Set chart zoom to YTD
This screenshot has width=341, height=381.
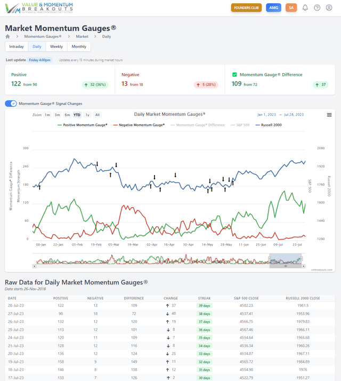(77, 115)
